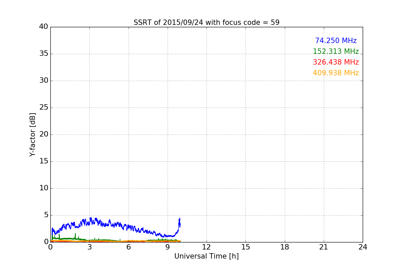Image resolution: width=403 pixels, height=269 pixels.
Task: Click the 'Universal Time [h]' axis label
Action: [x=207, y=256]
